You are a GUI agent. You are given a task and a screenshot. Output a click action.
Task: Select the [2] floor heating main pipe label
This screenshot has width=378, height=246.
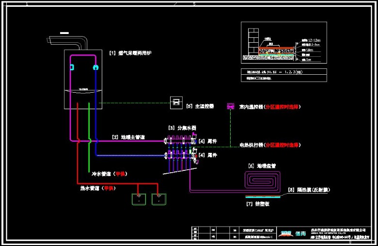[128, 137]
